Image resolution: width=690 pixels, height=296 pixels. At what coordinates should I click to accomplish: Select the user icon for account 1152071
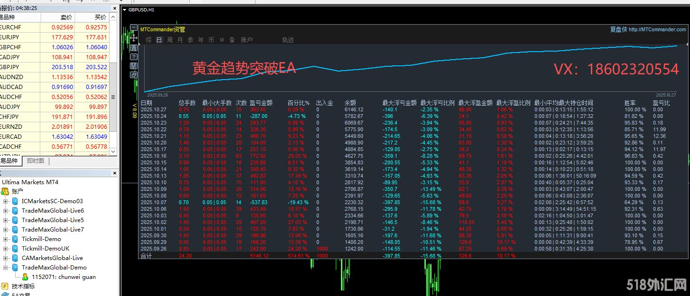click(25, 276)
